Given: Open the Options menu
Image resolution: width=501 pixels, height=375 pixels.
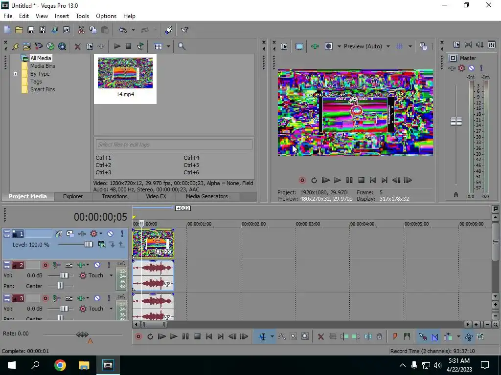Looking at the screenshot, I should (x=106, y=16).
